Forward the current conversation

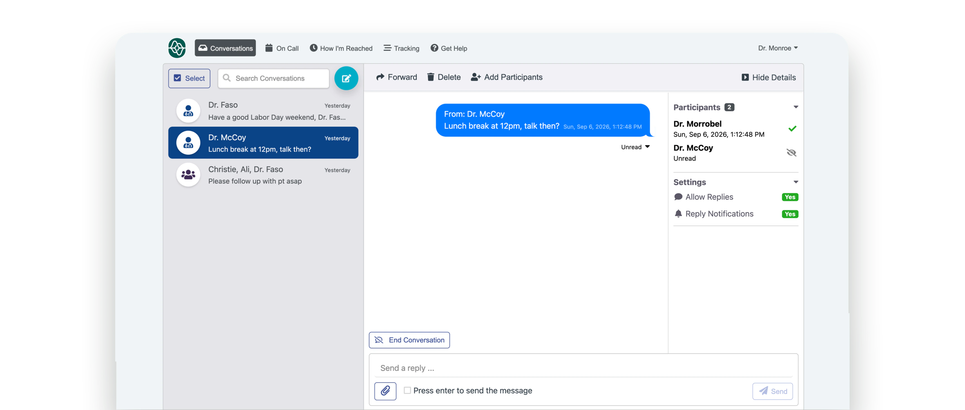(396, 77)
